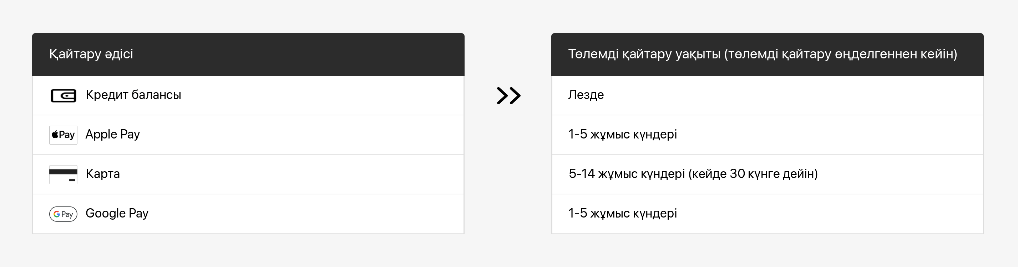Screen dimensions: 1018x267
Task: Select the Google Pay text label
Action: [x=117, y=213]
